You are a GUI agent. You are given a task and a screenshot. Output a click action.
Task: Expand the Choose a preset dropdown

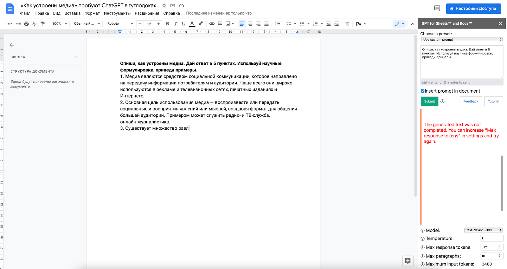tap(462, 40)
